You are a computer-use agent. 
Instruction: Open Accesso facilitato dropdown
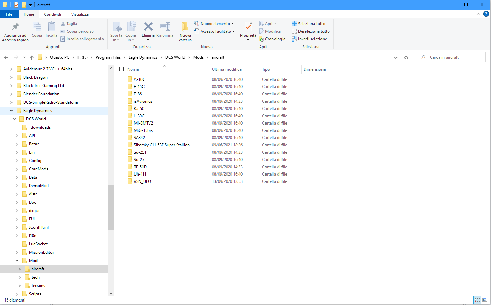coord(214,31)
